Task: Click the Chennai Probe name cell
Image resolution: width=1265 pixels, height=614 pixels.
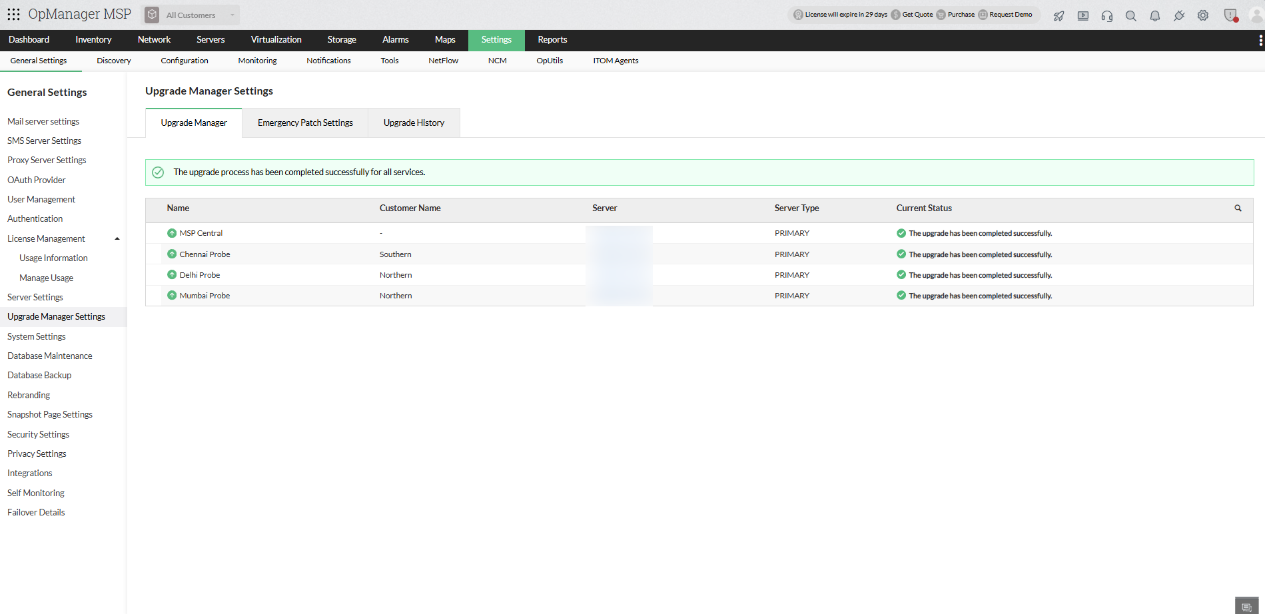Action: click(x=205, y=254)
